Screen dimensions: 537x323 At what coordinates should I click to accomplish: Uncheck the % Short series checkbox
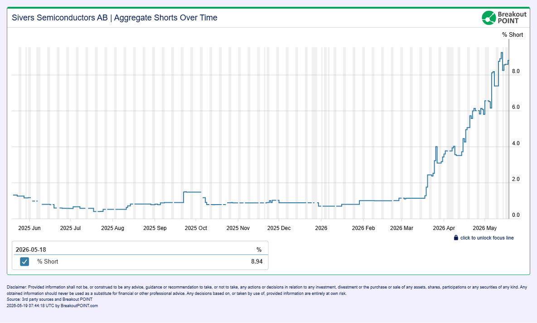tap(24, 262)
